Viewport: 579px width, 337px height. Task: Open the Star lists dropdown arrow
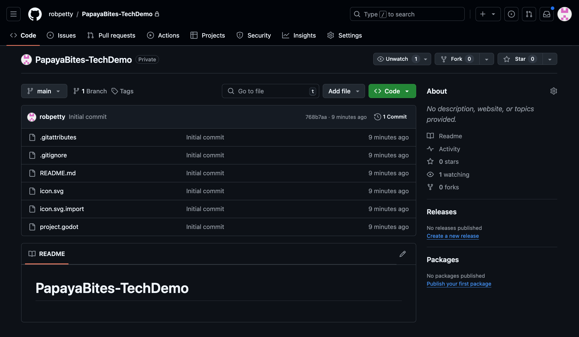[x=550, y=59]
